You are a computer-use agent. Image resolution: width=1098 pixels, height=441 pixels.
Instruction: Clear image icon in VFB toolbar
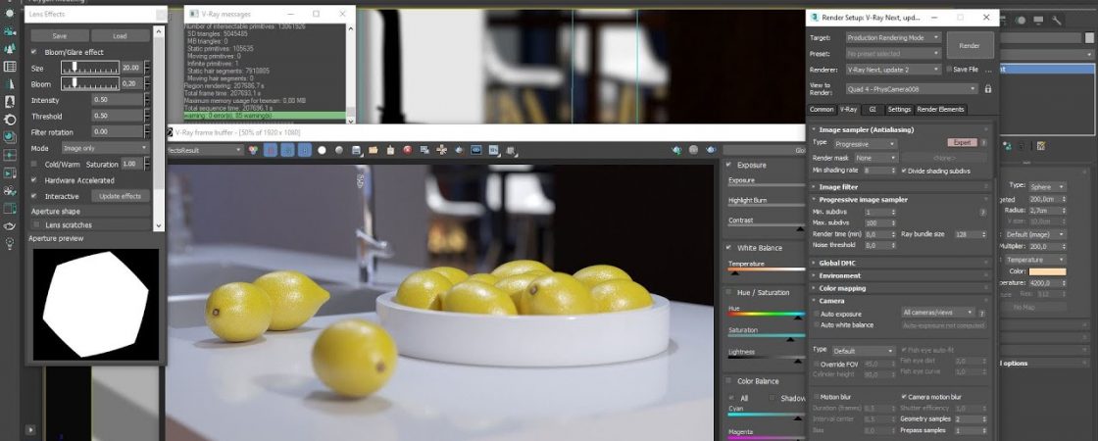[x=390, y=150]
